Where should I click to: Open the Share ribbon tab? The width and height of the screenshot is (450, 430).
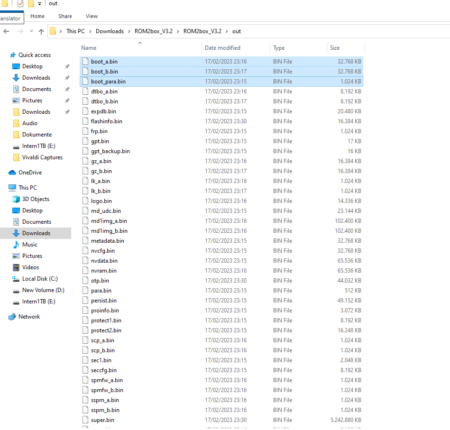(x=65, y=16)
